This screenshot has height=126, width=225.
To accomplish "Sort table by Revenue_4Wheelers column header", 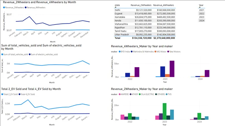I will (163, 5).
